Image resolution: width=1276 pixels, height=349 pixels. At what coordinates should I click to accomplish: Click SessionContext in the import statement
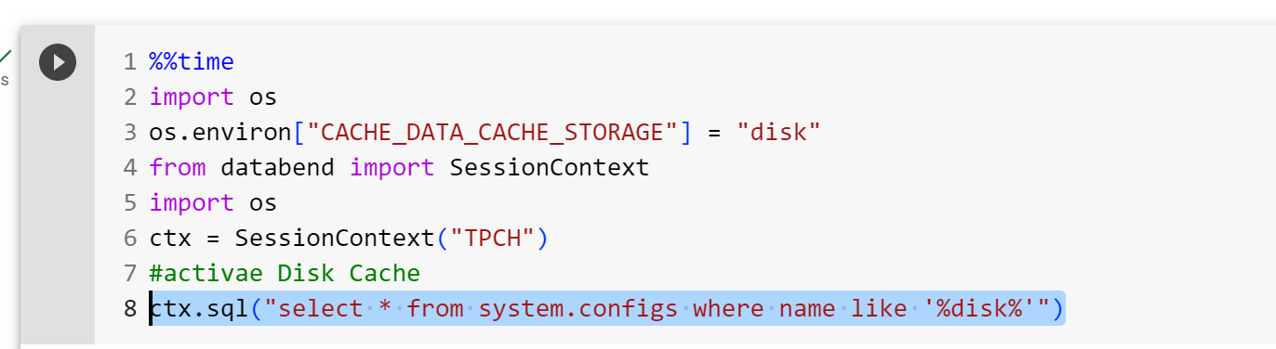point(549,167)
